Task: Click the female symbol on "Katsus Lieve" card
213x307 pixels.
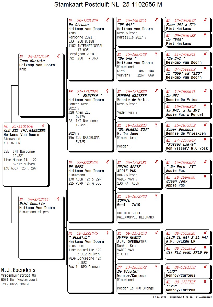Action: (x=205, y=140)
